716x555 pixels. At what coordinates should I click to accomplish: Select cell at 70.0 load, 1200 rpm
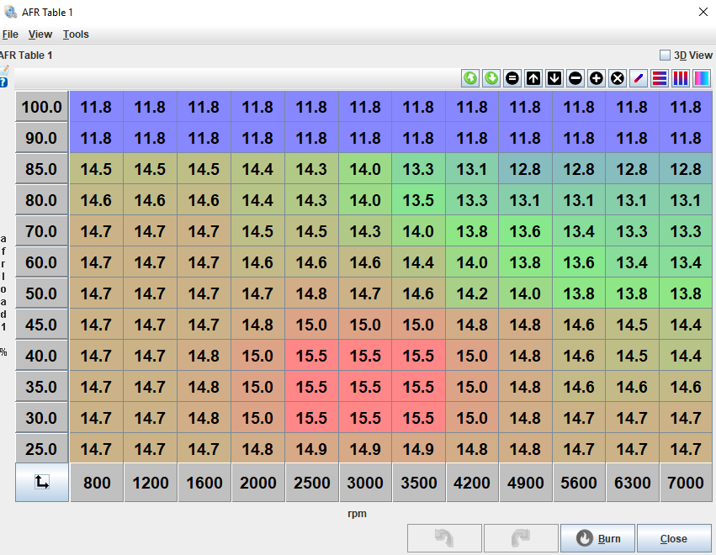click(x=151, y=231)
